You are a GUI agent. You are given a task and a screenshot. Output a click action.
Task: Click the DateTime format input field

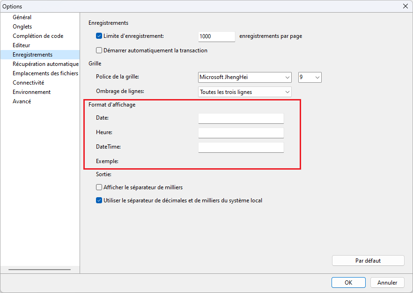(241, 147)
